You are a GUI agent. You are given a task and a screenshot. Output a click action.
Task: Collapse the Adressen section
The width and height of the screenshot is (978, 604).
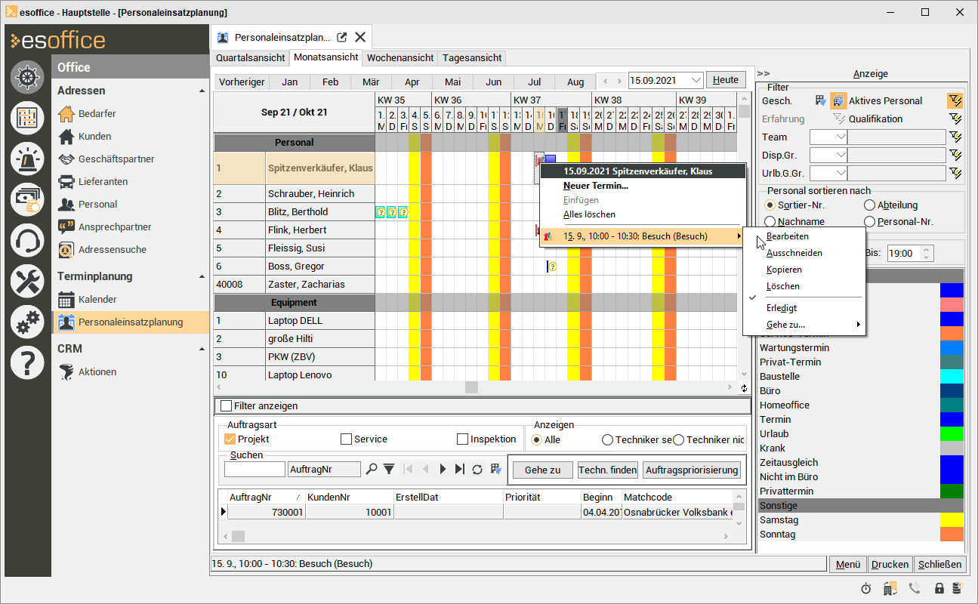pos(202,91)
